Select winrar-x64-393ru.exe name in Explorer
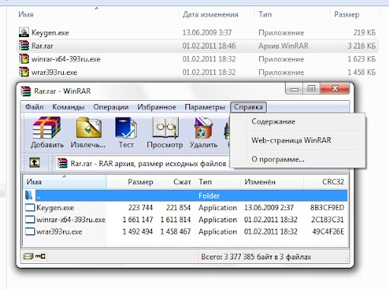The height and width of the screenshot is (289, 389). click(66, 59)
